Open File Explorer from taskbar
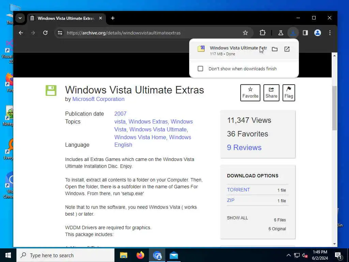349x262 pixels. [123, 255]
